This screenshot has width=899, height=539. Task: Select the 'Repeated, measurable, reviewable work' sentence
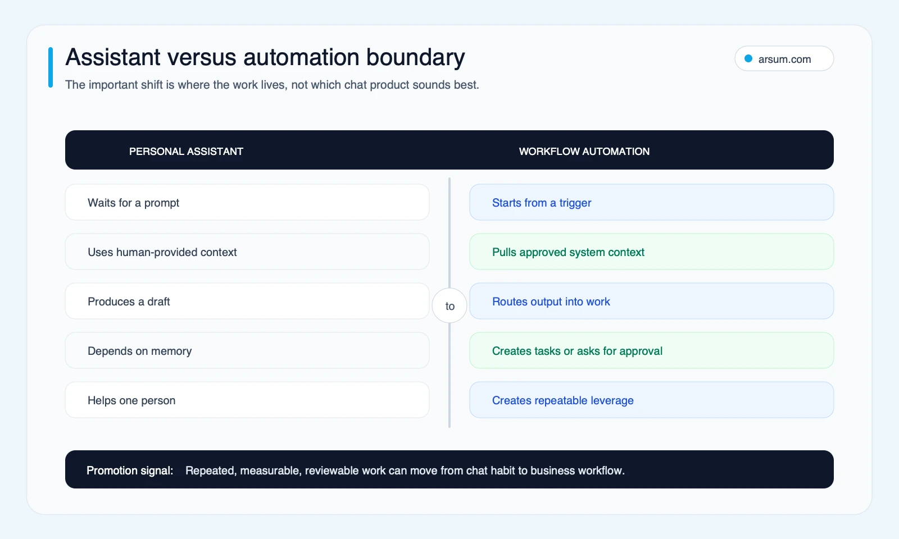(x=405, y=471)
